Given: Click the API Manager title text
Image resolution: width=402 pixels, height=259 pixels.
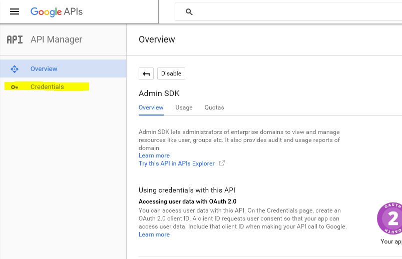Looking at the screenshot, I should pos(56,39).
